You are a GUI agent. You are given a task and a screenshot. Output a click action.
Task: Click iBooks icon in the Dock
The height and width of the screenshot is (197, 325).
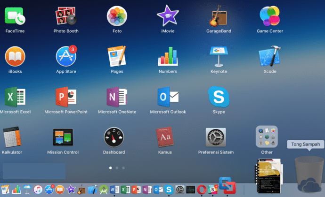click(x=60, y=189)
